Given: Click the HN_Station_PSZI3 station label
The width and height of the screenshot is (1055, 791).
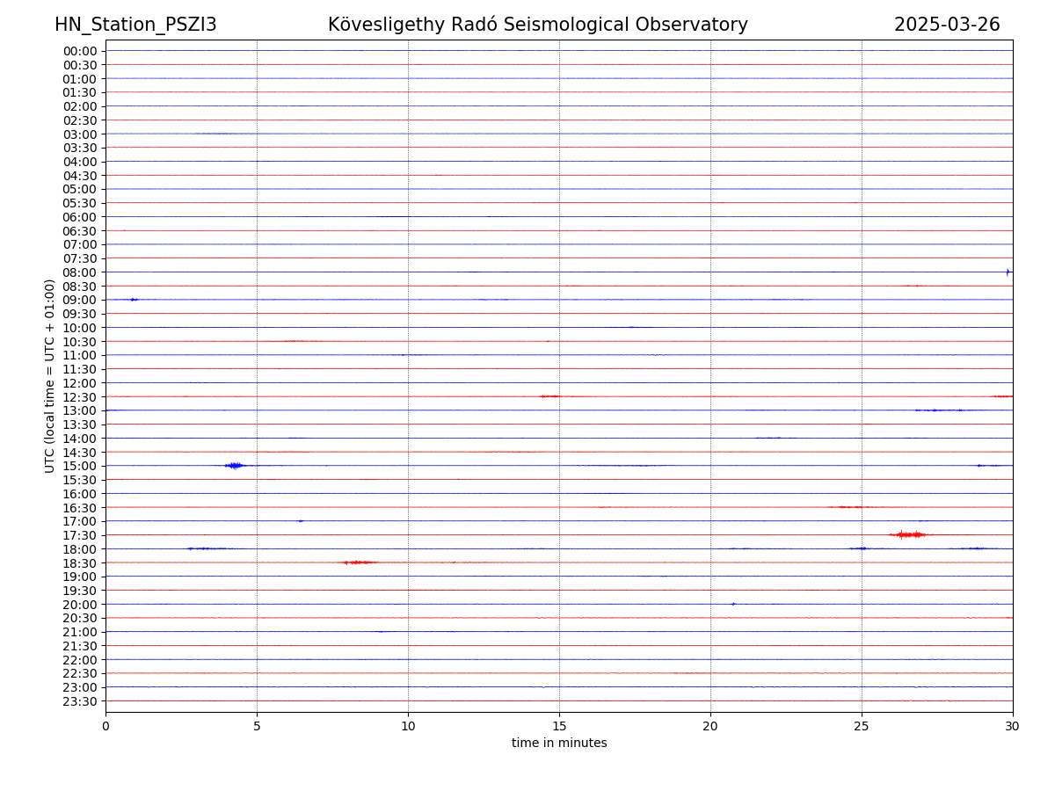Looking at the screenshot, I should coord(135,25).
